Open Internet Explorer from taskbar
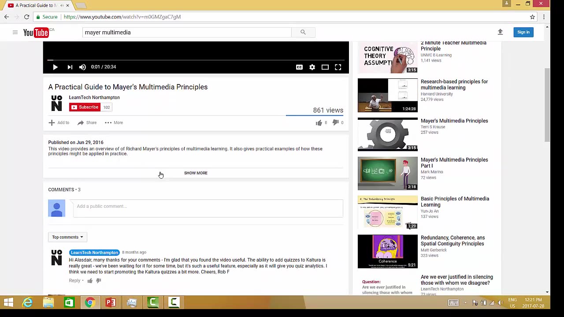 pos(28,303)
